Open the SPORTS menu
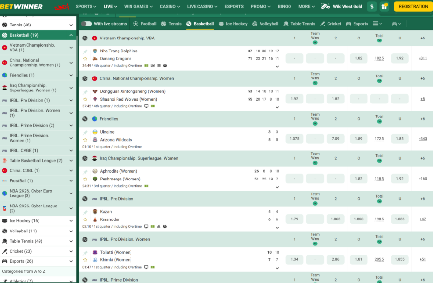This screenshot has width=433, height=283. click(x=86, y=6)
